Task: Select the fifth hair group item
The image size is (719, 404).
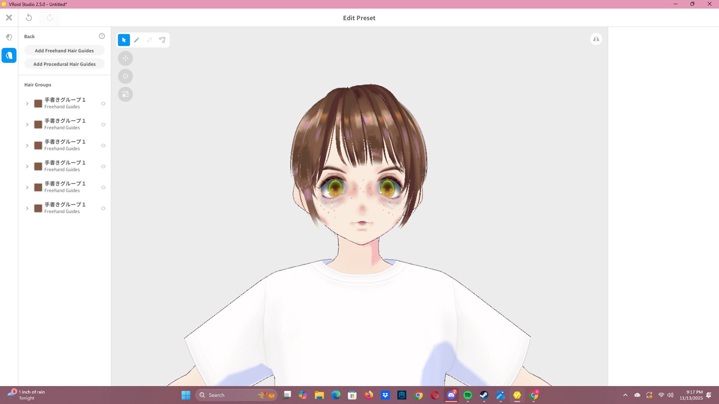Action: click(x=65, y=187)
